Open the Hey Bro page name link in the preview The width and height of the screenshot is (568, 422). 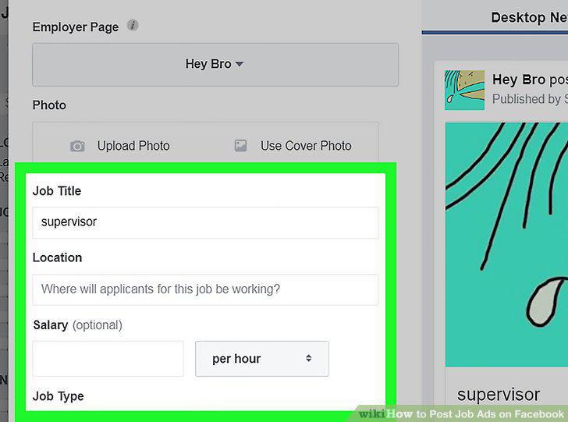pos(519,80)
